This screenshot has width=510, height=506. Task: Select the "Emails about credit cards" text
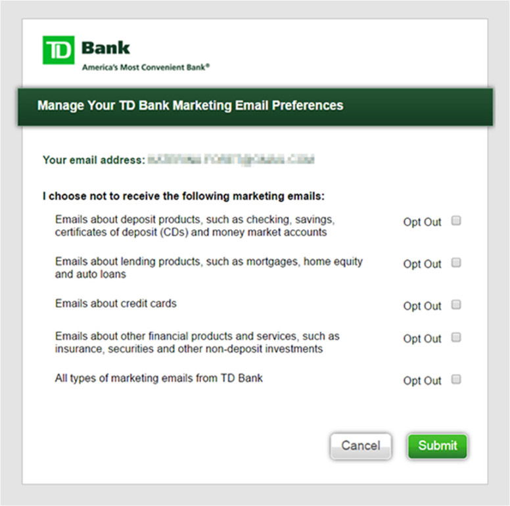pyautogui.click(x=116, y=304)
